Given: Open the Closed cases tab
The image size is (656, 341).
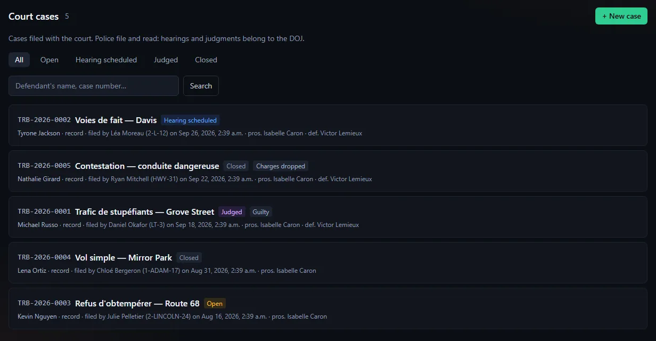Looking at the screenshot, I should point(206,60).
